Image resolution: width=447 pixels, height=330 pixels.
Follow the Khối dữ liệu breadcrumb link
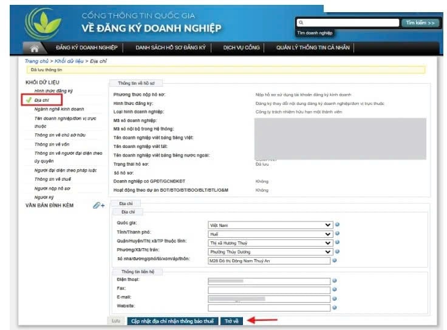point(69,61)
